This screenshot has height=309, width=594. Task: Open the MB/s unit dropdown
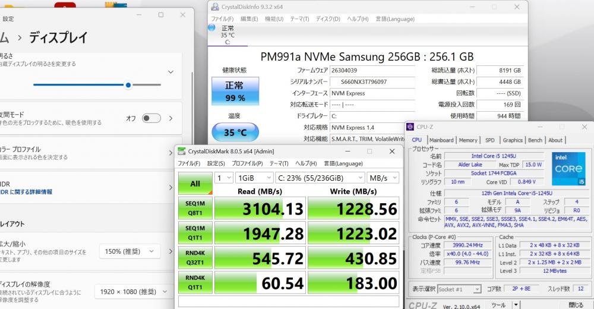click(383, 178)
